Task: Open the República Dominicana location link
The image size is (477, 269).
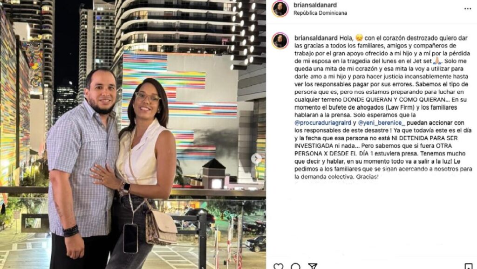Action: tap(320, 13)
